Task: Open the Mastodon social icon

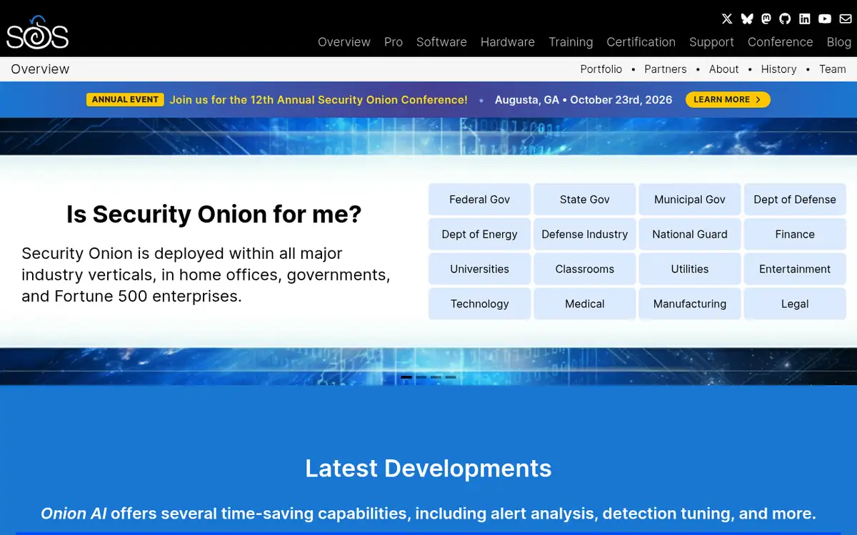Action: 766,19
